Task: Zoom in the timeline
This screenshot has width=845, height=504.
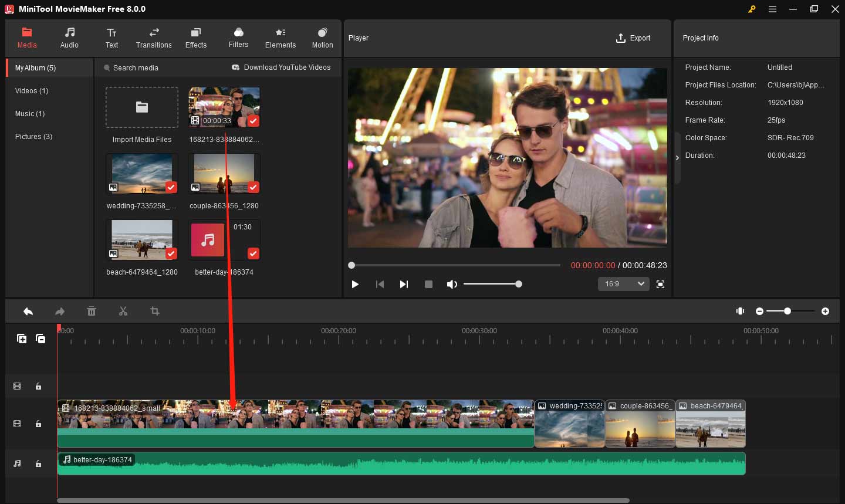Action: [x=825, y=311]
